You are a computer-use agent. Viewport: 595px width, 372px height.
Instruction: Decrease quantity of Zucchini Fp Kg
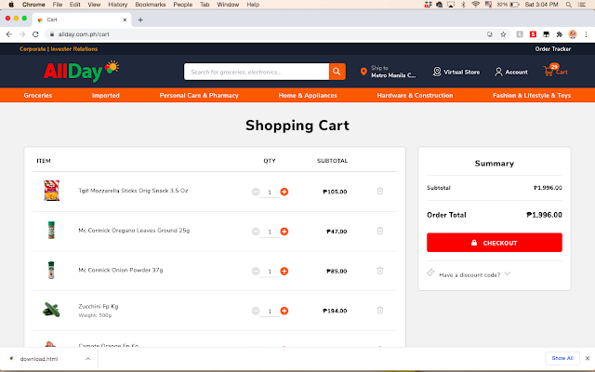256,311
